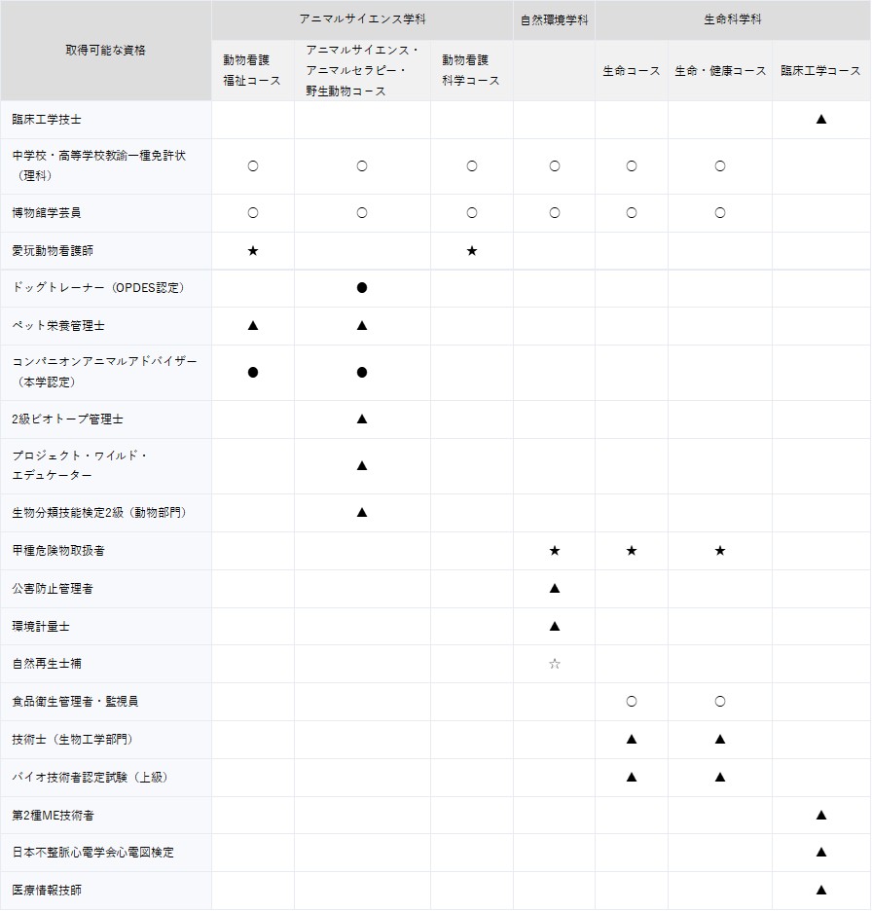This screenshot has height=911, width=872.
Task: Click the triangle in the 医療情報技師 row
Action: 820,890
